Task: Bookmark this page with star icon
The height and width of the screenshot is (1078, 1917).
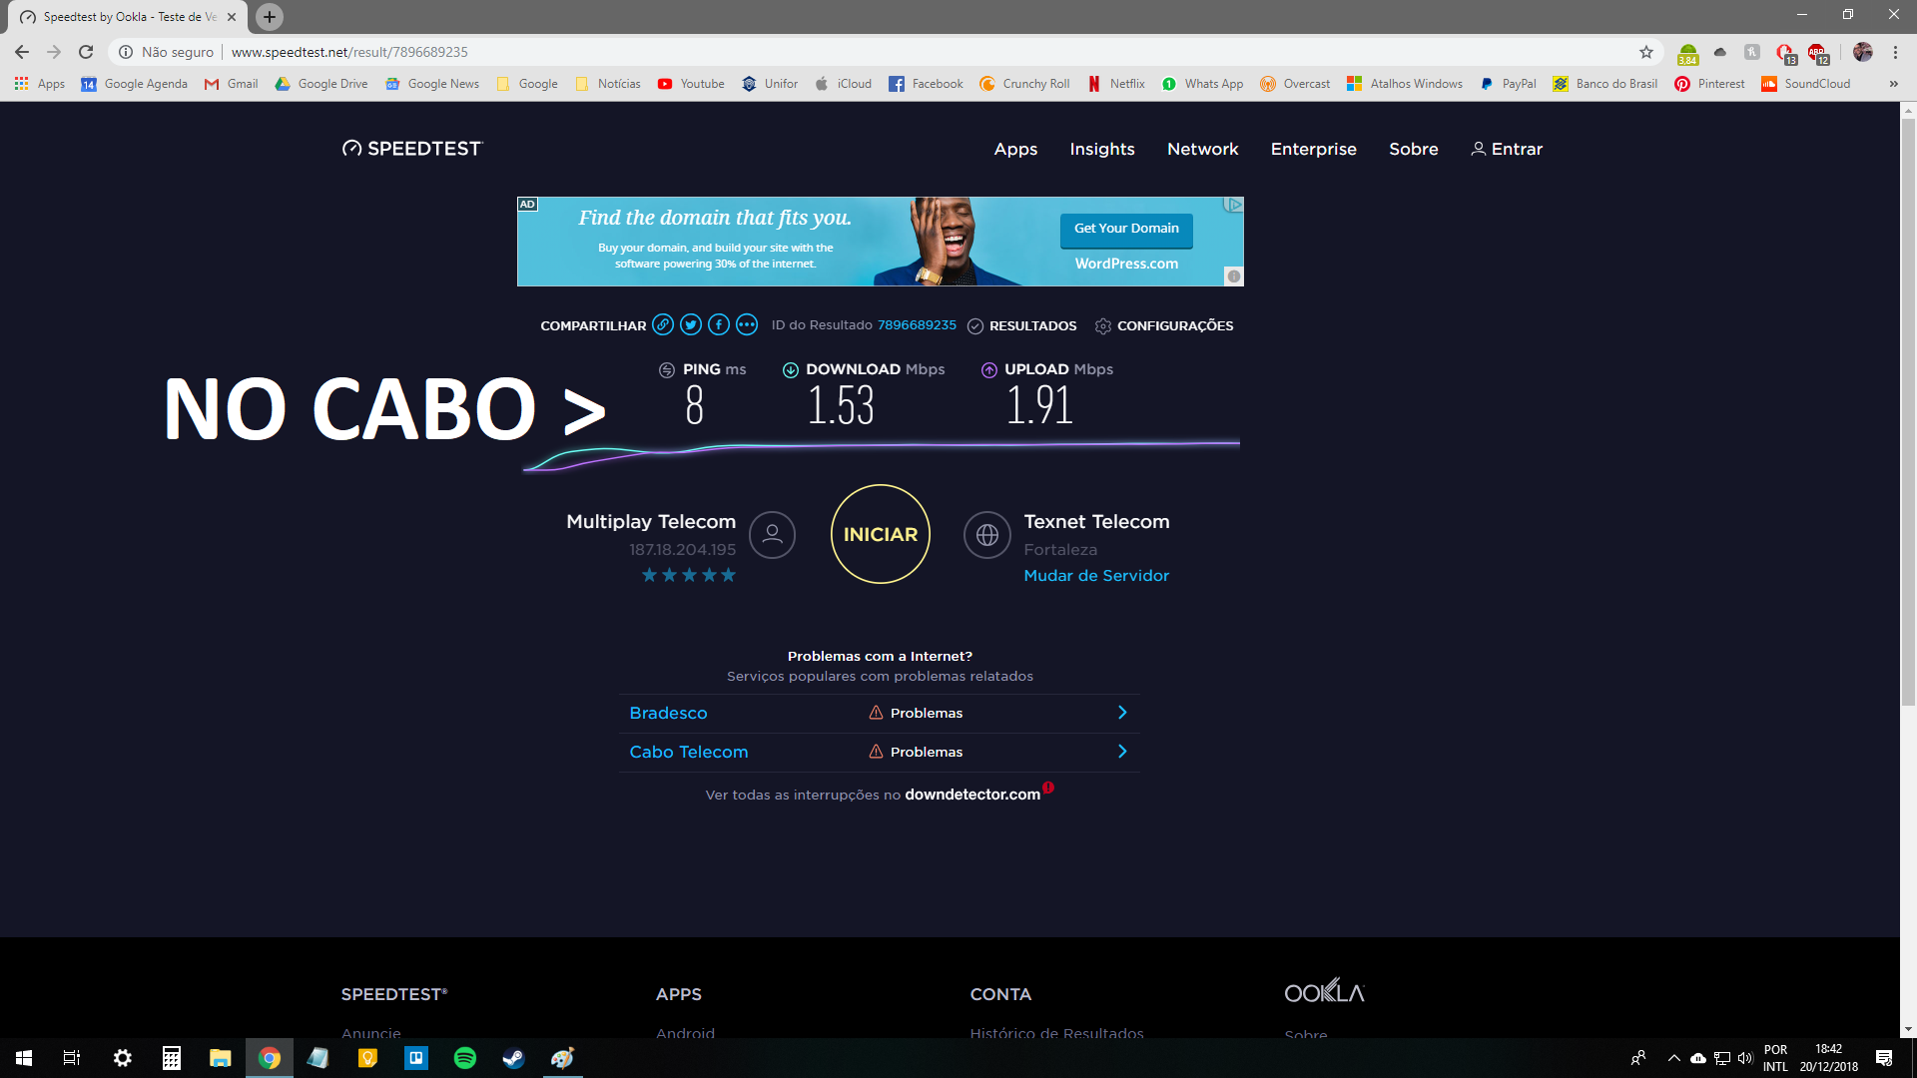Action: click(x=1646, y=52)
